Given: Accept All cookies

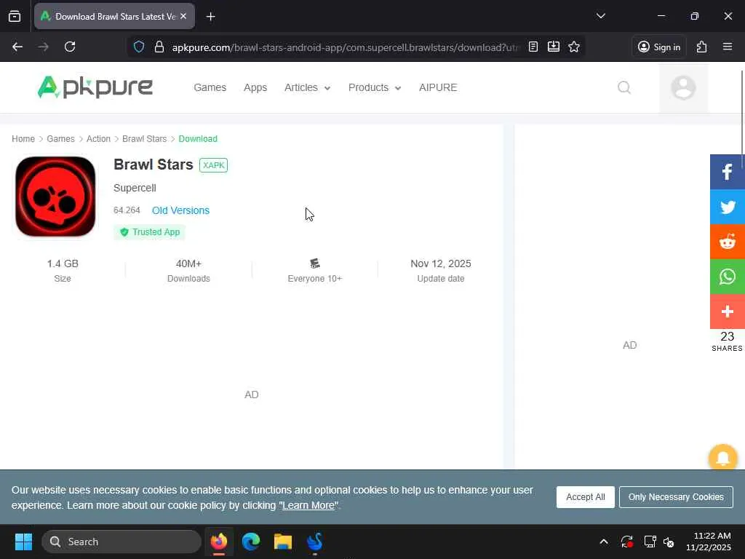Looking at the screenshot, I should (586, 496).
